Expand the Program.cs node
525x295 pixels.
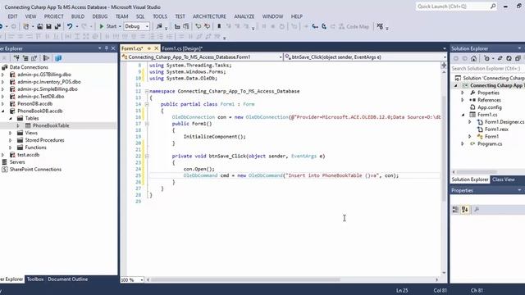(463, 144)
